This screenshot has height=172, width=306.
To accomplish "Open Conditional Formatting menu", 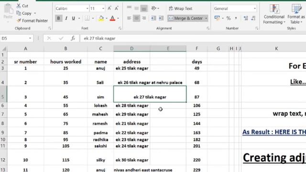I will (x=274, y=14).
